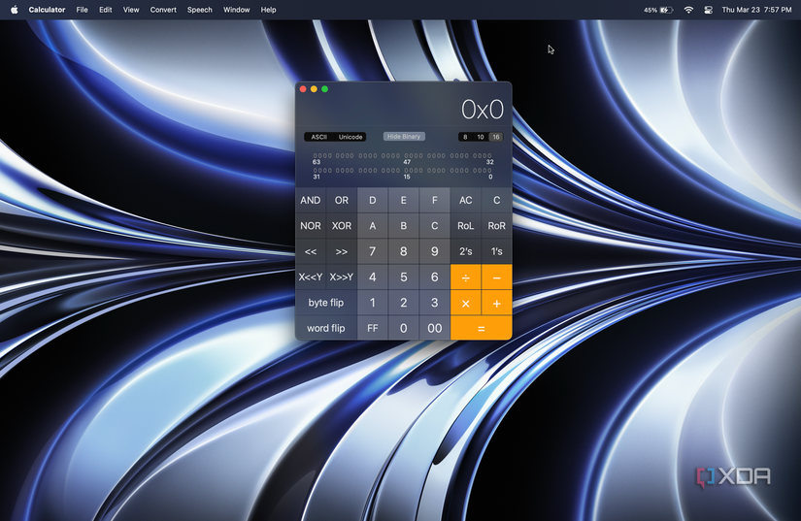Click the NOR operator key
The width and height of the screenshot is (801, 521).
tap(311, 225)
